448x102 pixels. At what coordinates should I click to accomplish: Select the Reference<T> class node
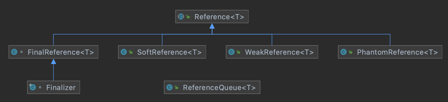click(212, 17)
